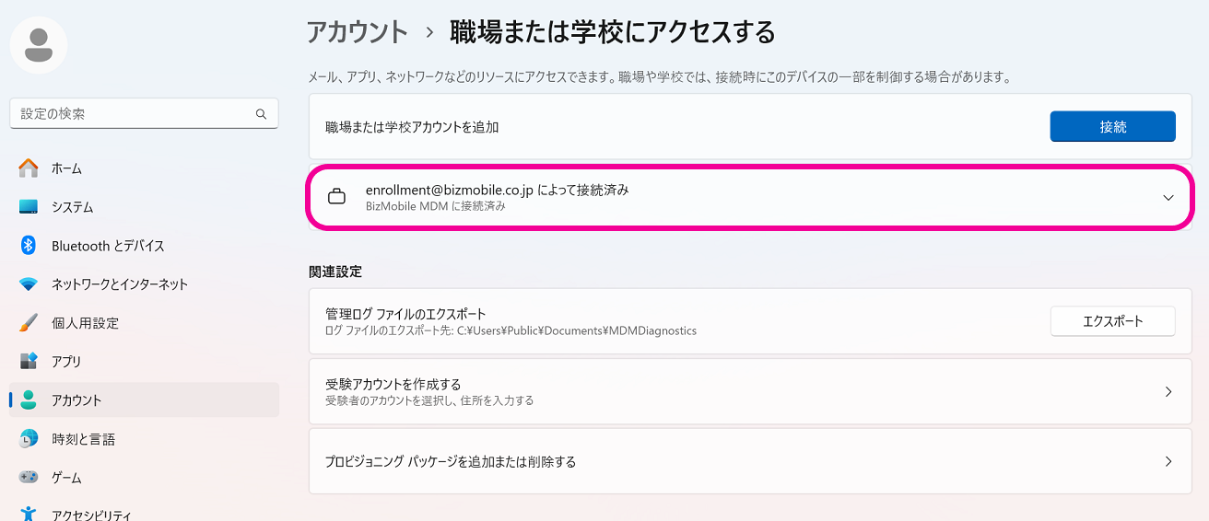Click the user profile avatar
Image resolution: width=1209 pixels, height=521 pixels.
[39, 45]
